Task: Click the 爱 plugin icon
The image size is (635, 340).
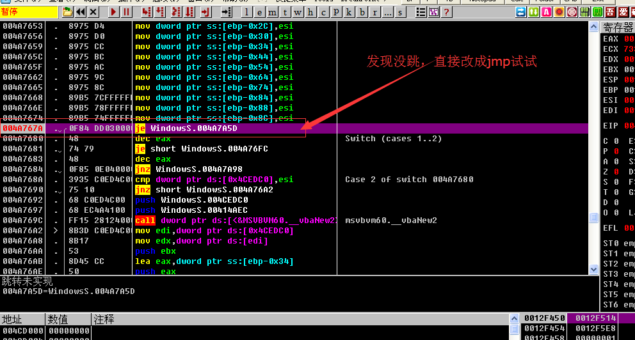Action: (x=623, y=12)
